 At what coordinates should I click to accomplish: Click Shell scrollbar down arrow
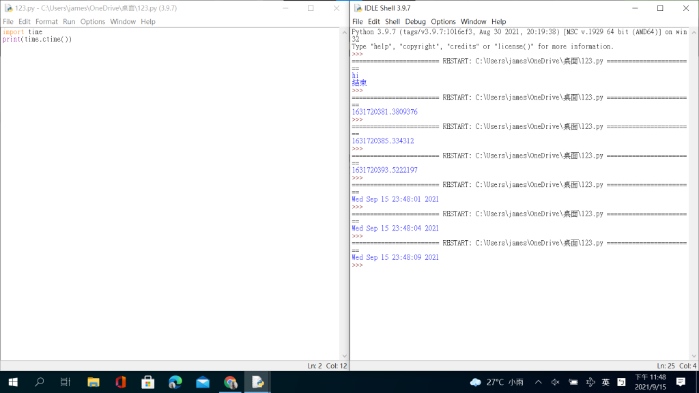[694, 355]
